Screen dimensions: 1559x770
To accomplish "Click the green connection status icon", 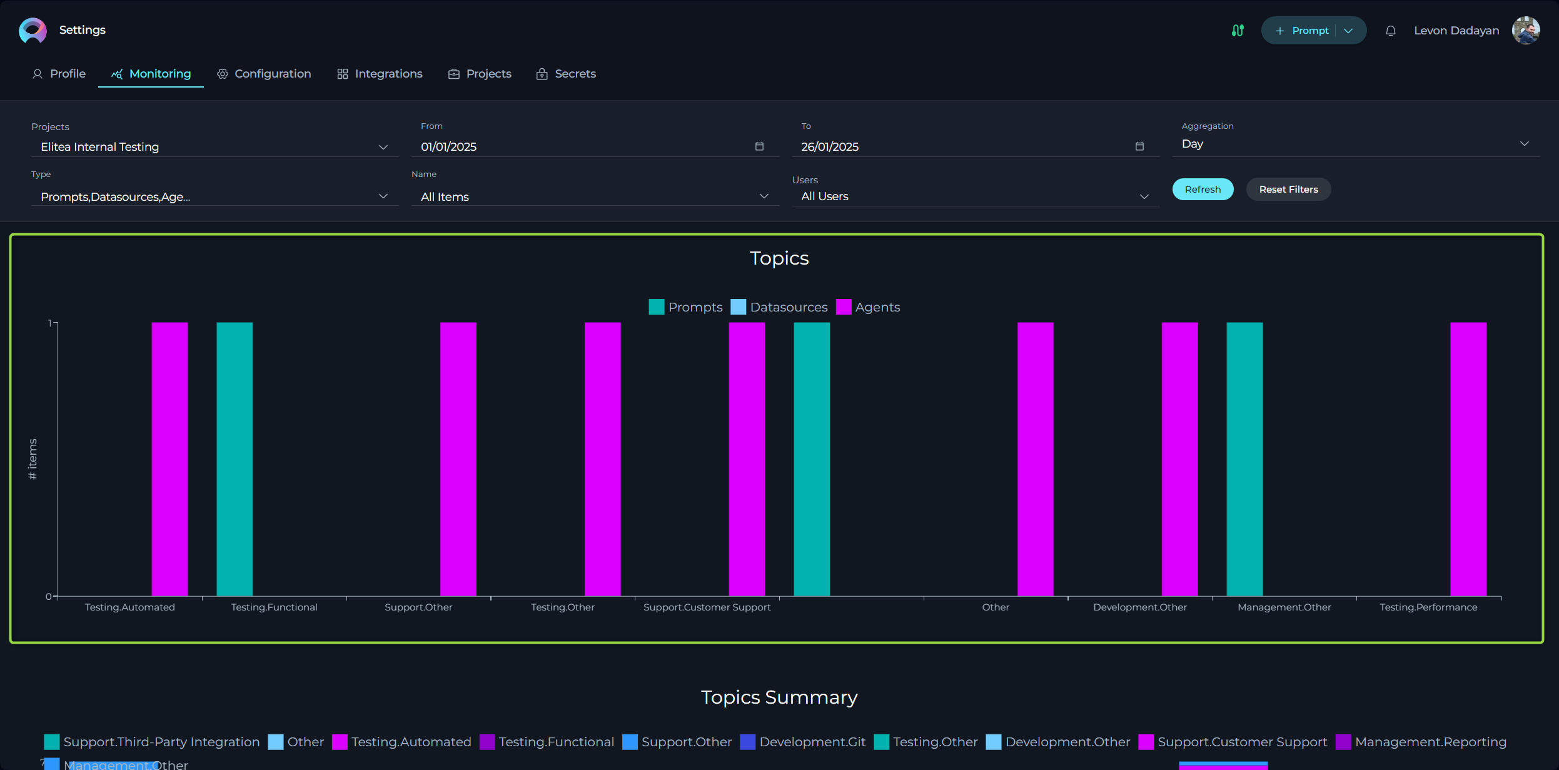I will [1238, 30].
